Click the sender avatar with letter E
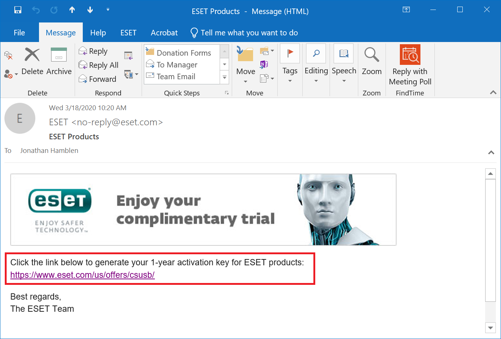The width and height of the screenshot is (501, 339). tap(20, 118)
